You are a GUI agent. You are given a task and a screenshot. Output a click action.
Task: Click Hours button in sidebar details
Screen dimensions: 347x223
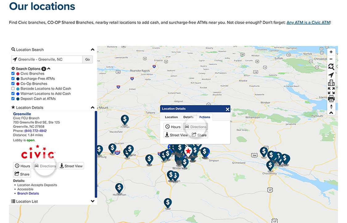(x=22, y=166)
